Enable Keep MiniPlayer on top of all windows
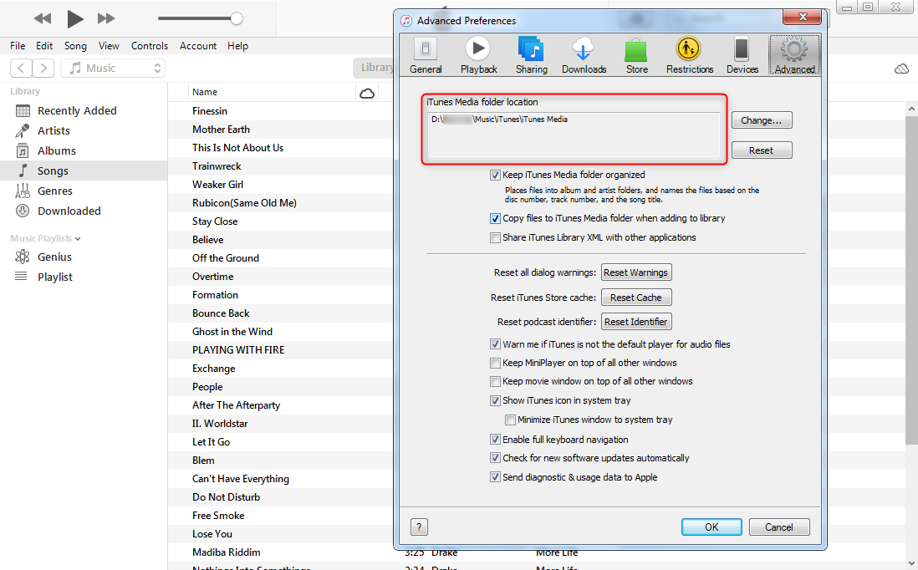 (495, 363)
